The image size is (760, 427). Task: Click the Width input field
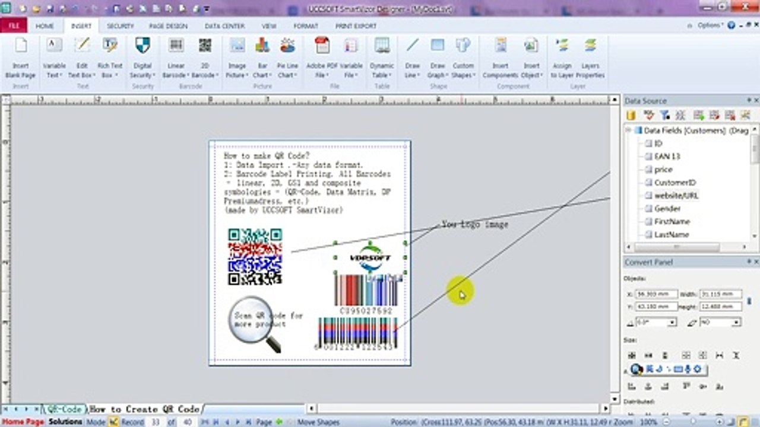720,294
